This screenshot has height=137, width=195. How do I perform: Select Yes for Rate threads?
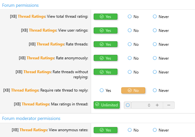106,44
